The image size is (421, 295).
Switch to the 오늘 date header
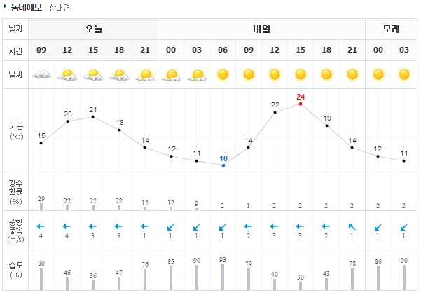point(93,29)
